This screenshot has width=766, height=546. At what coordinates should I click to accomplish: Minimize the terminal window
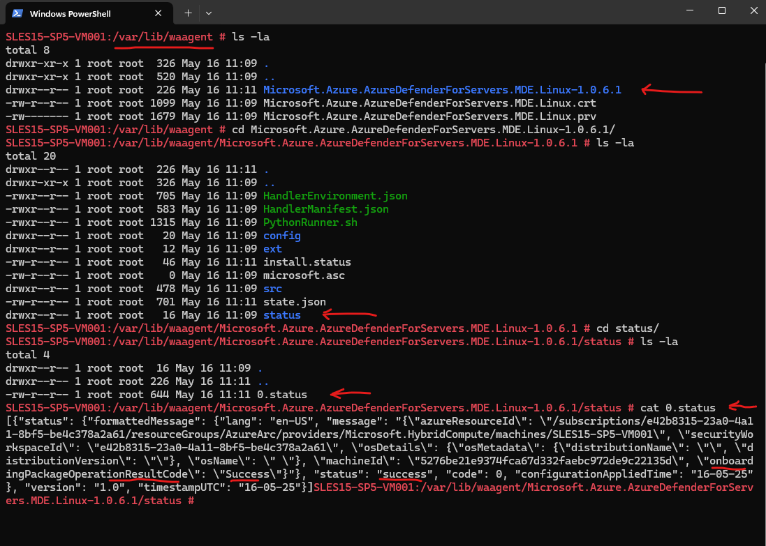coord(690,10)
